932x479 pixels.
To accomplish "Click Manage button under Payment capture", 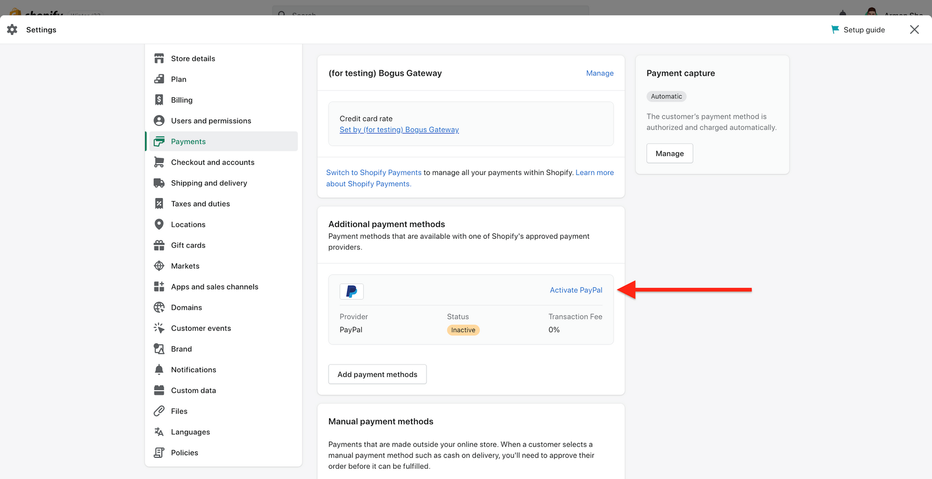I will [x=669, y=153].
